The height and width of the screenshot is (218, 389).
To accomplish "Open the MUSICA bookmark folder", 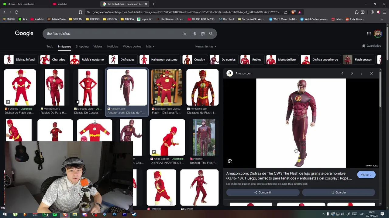I will pyautogui.click(x=127, y=19).
